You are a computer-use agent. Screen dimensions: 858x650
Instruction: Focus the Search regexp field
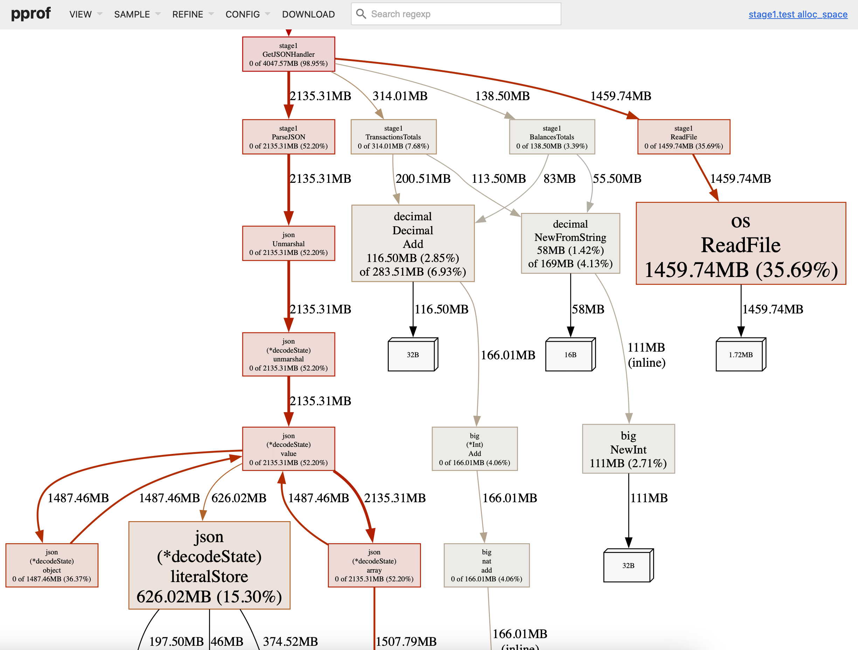(x=456, y=14)
